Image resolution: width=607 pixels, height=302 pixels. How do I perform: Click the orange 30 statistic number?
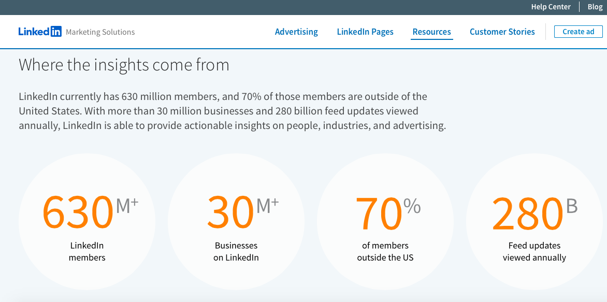pyautogui.click(x=230, y=212)
